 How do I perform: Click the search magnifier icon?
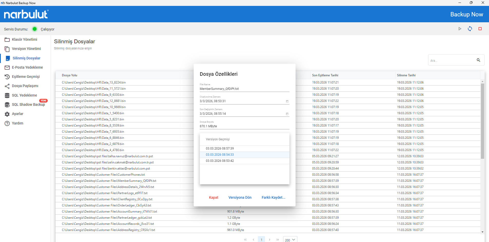coord(478,60)
